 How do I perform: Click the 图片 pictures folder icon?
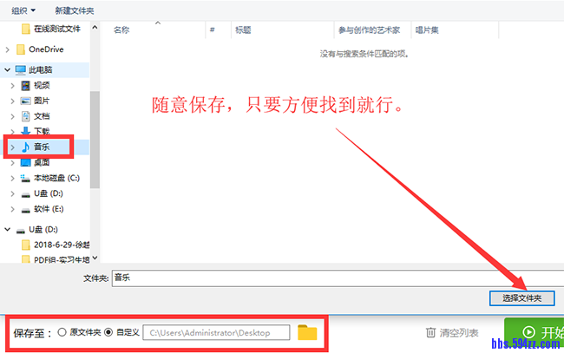[x=26, y=101]
